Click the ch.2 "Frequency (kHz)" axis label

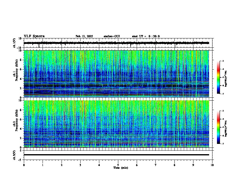click(17, 120)
